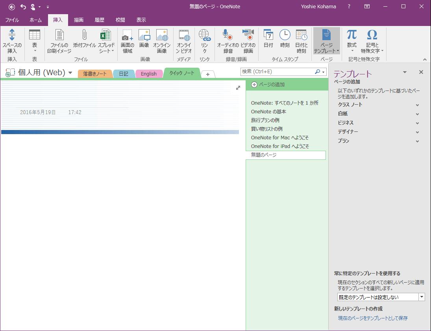The image size is (431, 331).
Task: Switch to the 表示 ribbon tab
Action: point(141,20)
